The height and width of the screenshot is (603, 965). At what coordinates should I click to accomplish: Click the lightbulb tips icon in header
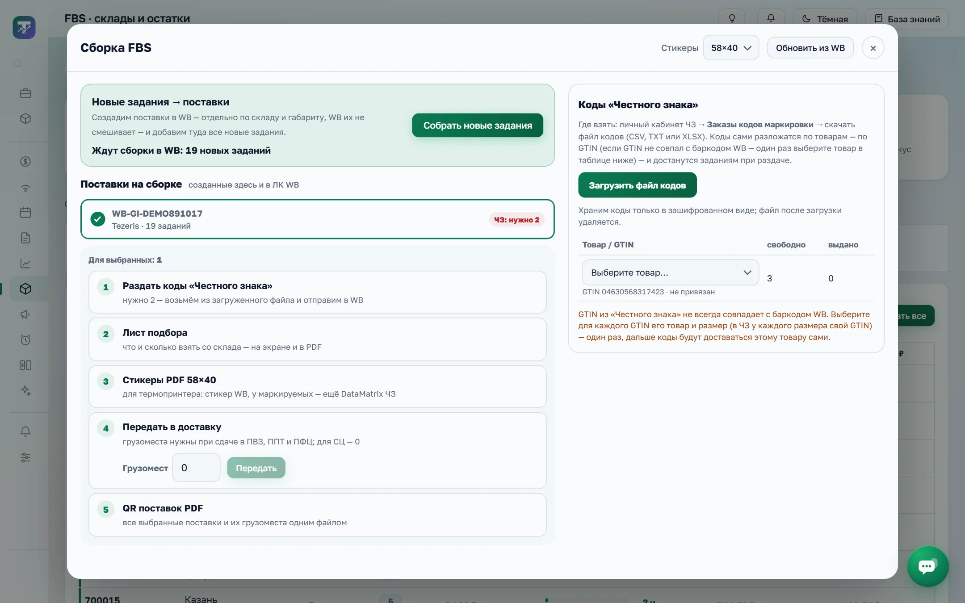732,19
